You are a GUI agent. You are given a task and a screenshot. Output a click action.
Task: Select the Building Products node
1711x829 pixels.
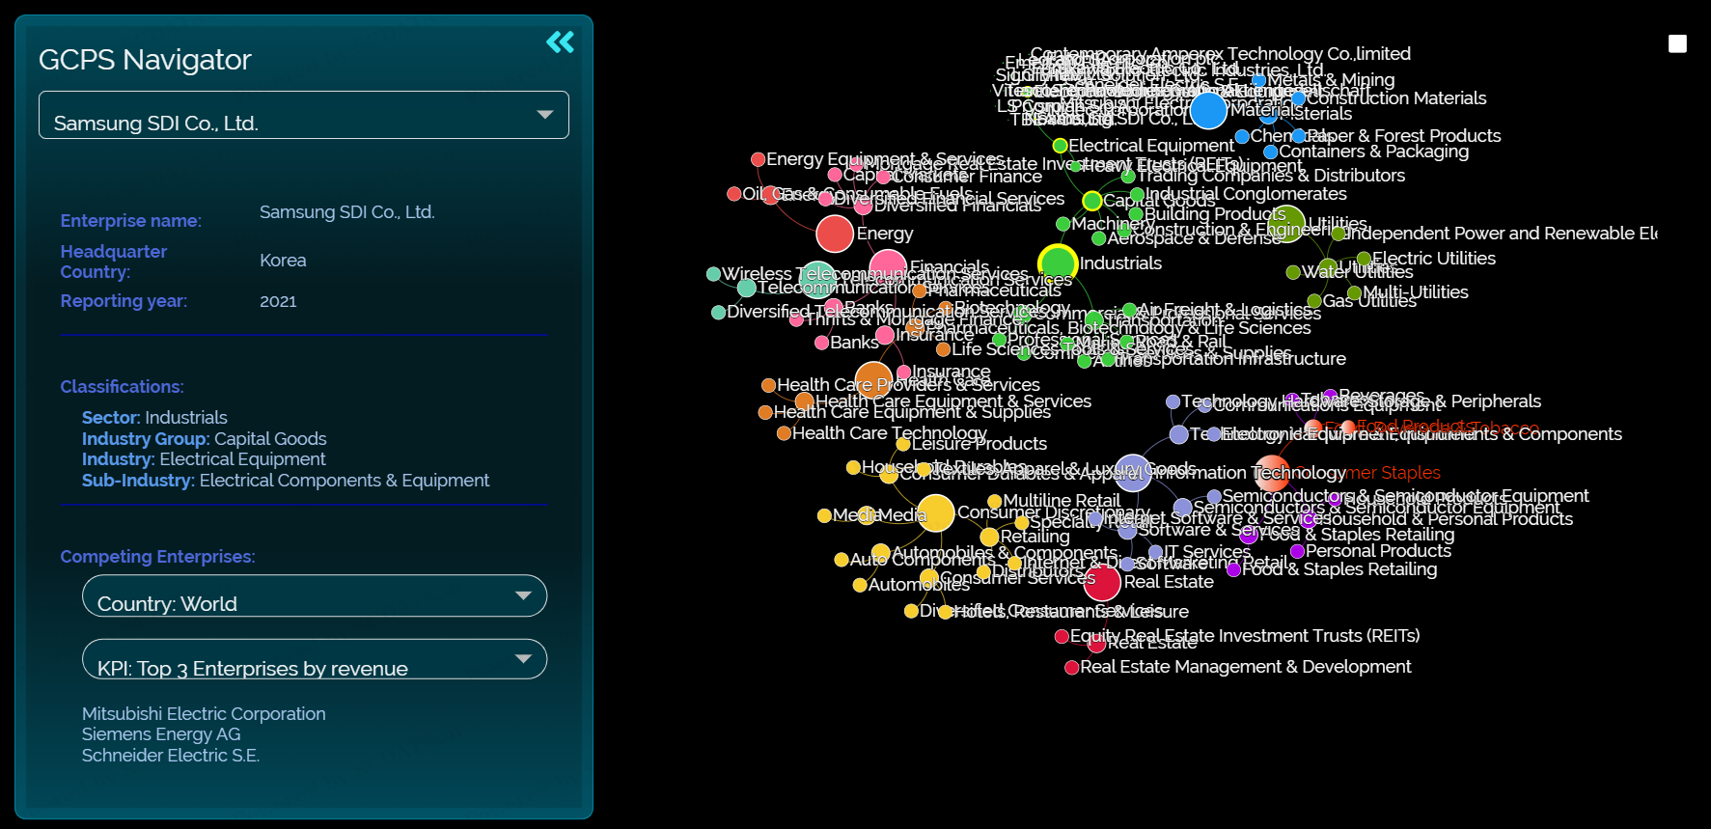pyautogui.click(x=1136, y=214)
